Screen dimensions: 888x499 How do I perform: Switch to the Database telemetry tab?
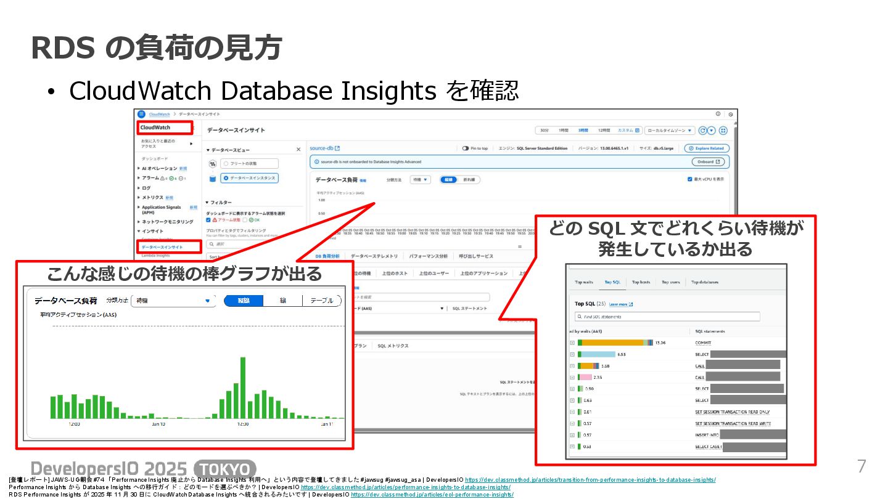[x=374, y=256]
